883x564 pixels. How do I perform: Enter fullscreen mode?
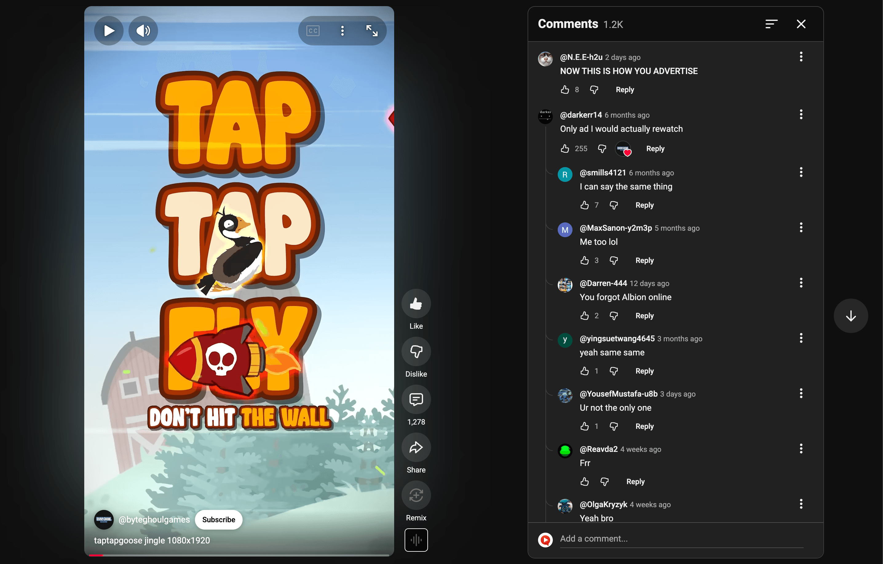(x=372, y=31)
